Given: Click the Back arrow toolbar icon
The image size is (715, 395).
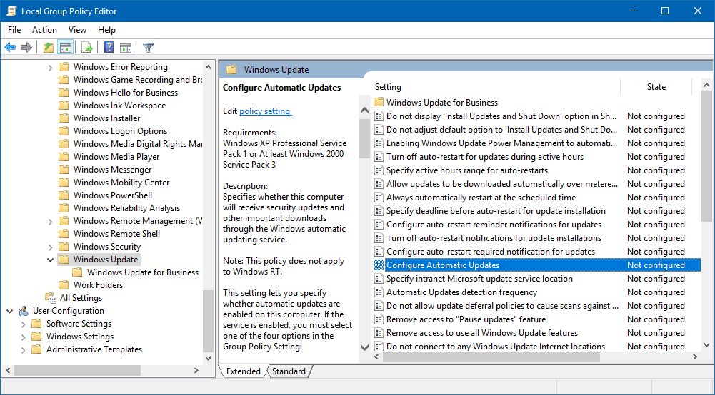Looking at the screenshot, I should tap(10, 47).
